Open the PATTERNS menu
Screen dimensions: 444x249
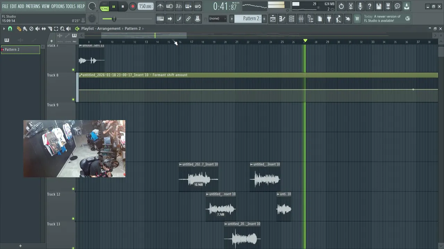click(x=33, y=6)
